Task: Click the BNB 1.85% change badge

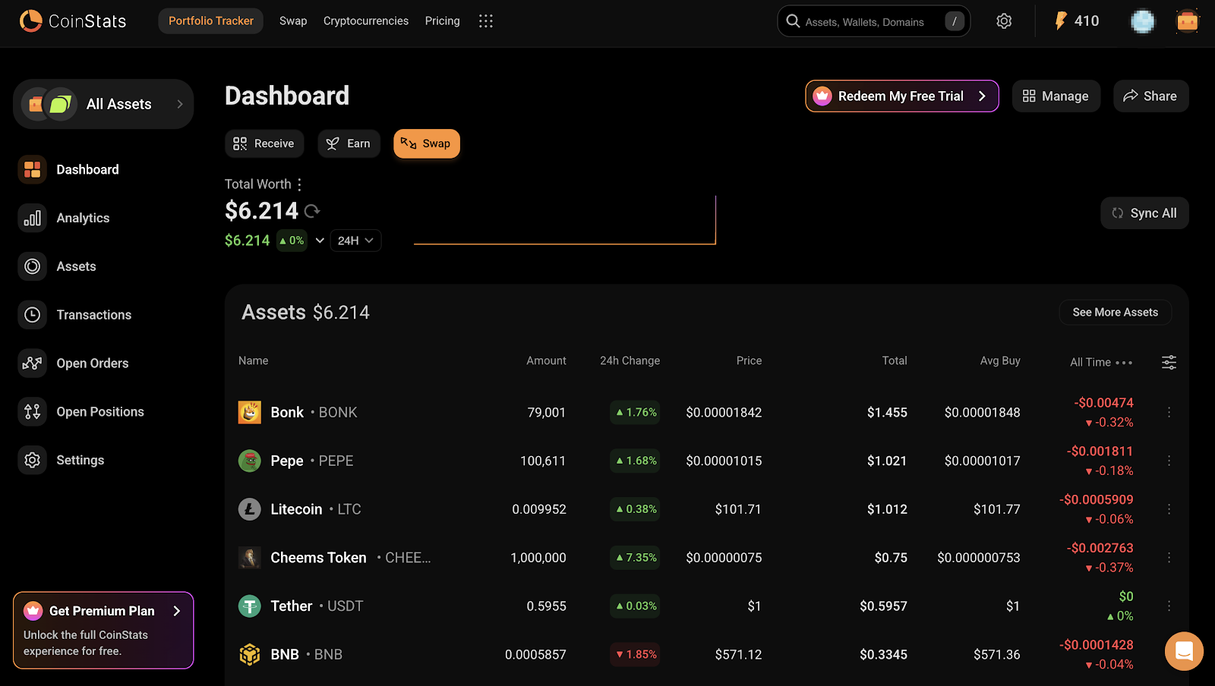Action: click(x=636, y=654)
